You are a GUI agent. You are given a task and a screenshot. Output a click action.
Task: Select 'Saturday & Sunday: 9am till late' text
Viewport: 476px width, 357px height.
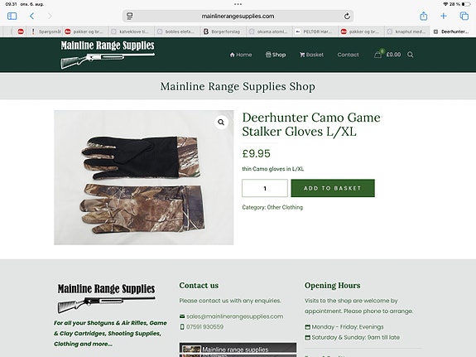(x=355, y=337)
